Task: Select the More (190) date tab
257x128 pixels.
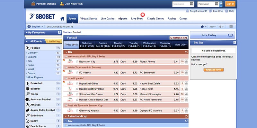Action: click(181, 44)
